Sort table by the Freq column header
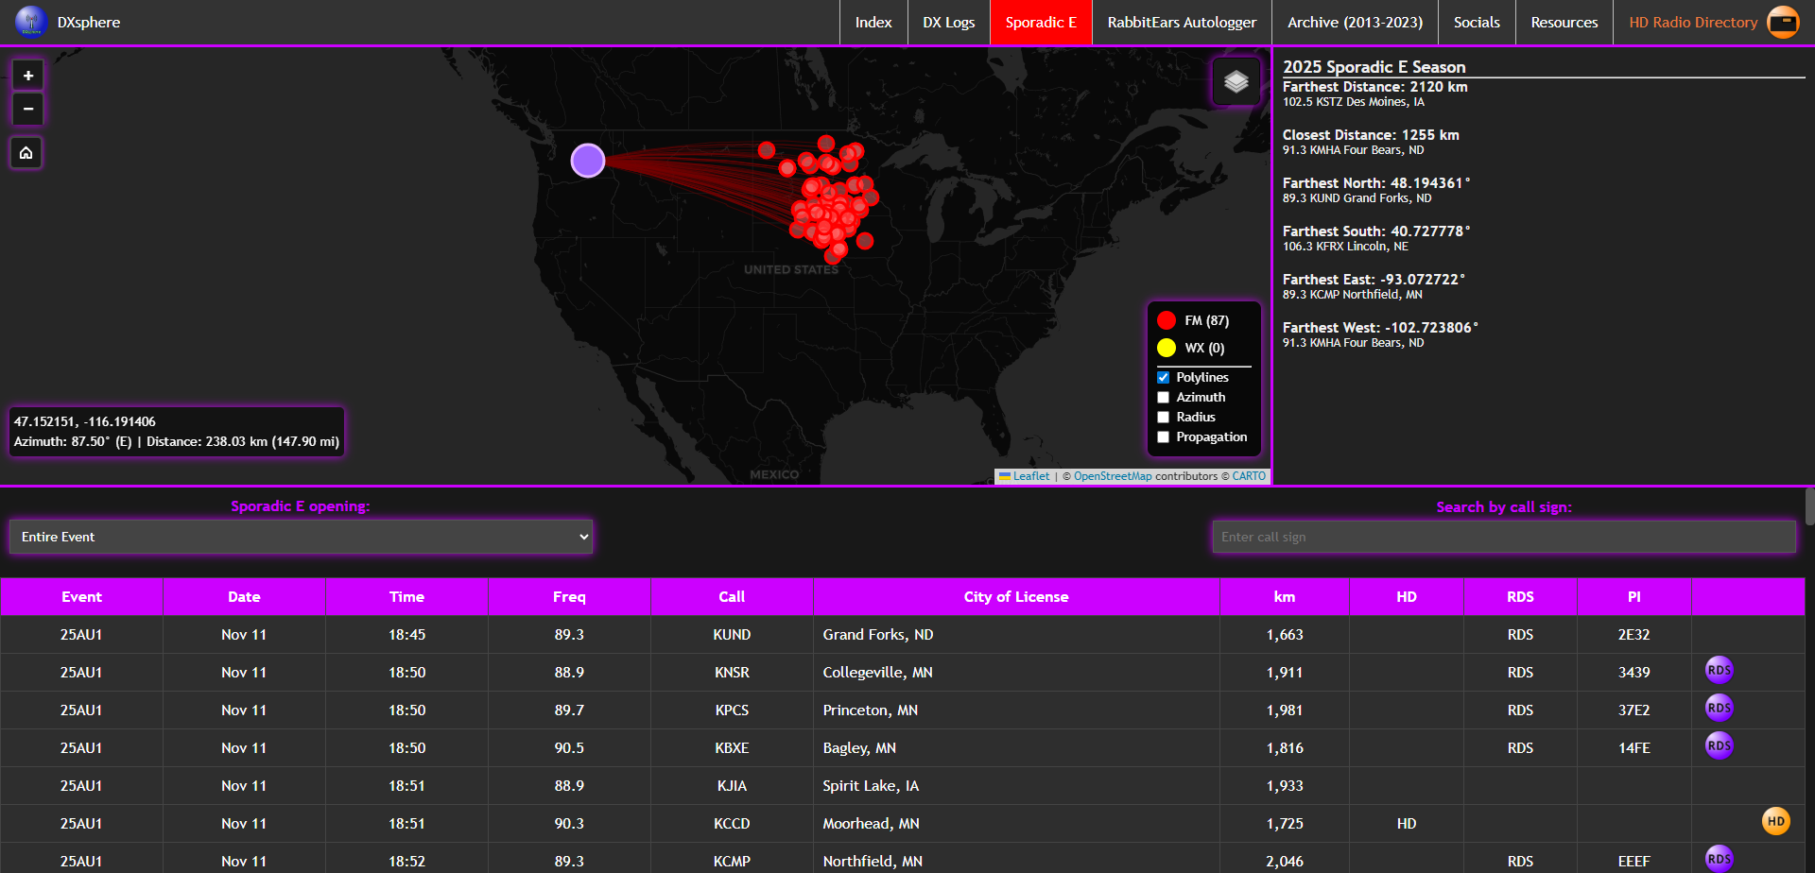Image resolution: width=1815 pixels, height=873 pixels. 569,597
